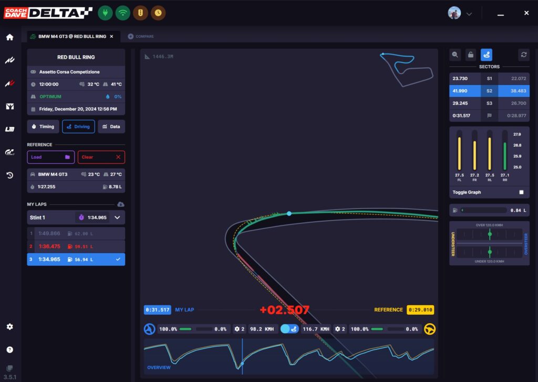
Task: Click the padlock icon above Sectors
Action: pos(471,54)
